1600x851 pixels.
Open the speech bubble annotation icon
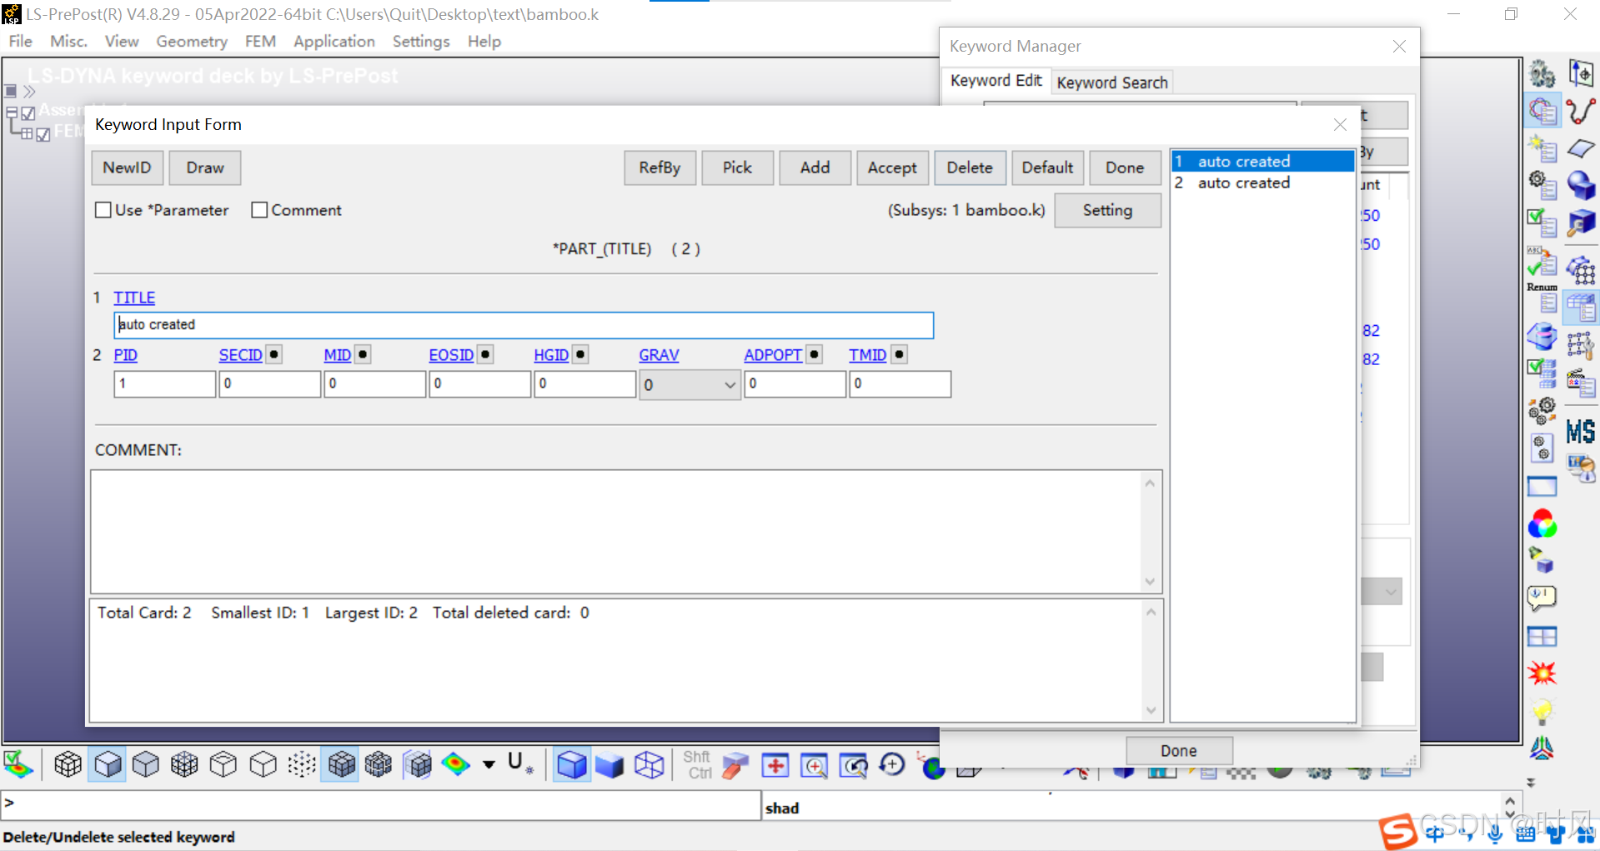click(1542, 597)
